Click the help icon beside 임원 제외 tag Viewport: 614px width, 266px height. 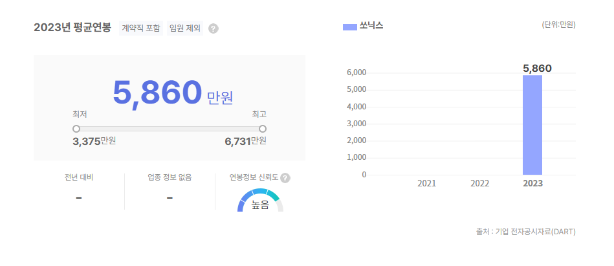tap(214, 28)
